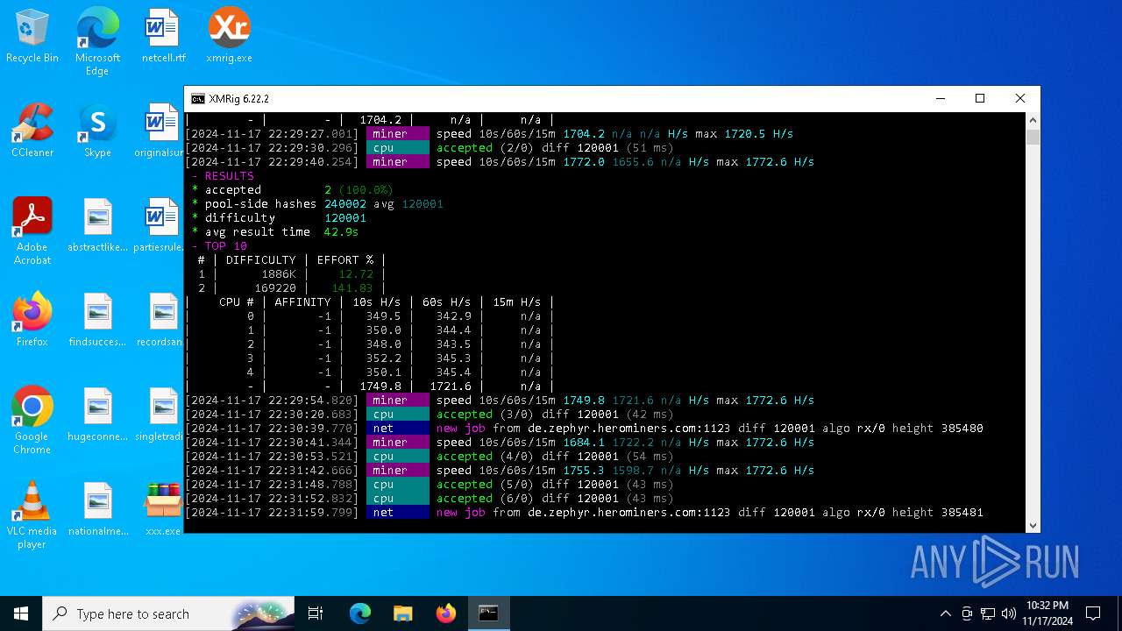Select the netcell.rtf document icon

[x=163, y=37]
